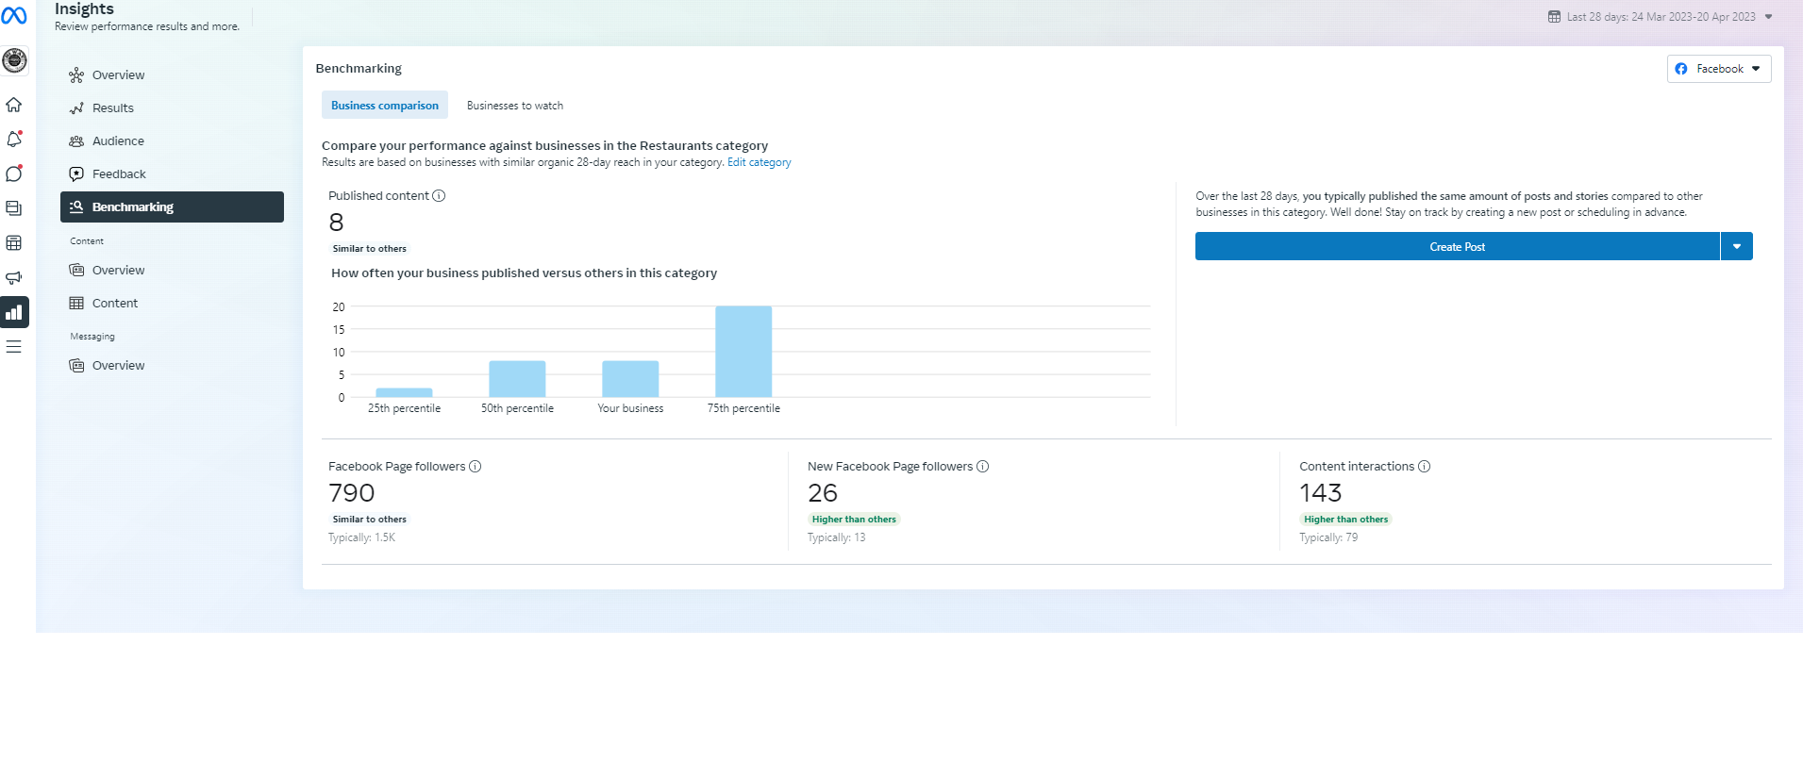
Task: Open the Last 28 days date range dropdown
Action: [1661, 17]
